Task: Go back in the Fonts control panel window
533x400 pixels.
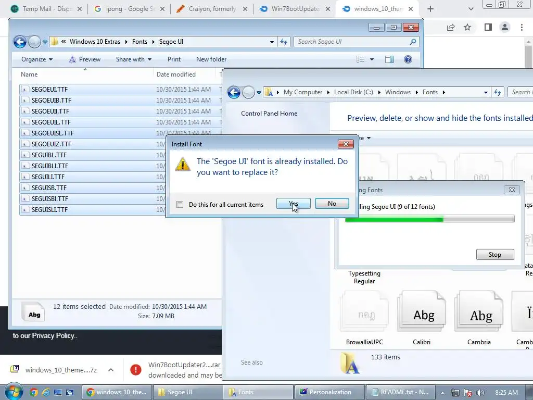Action: tap(234, 92)
